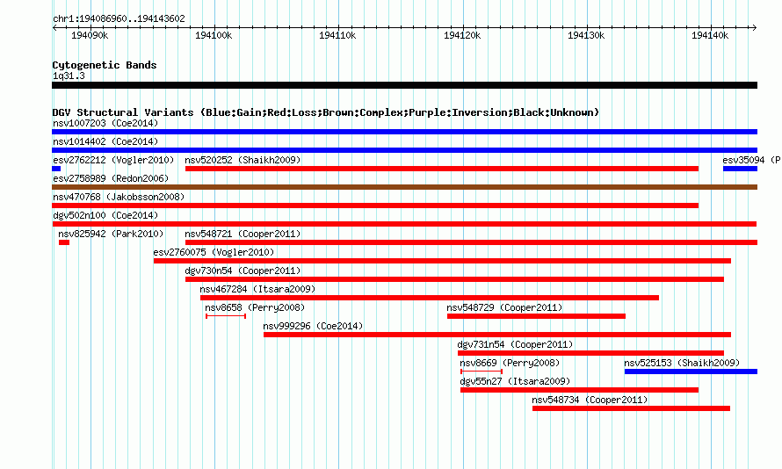Click the nsv8658 (Perry2008) label
The image size is (782, 469).
(255, 307)
